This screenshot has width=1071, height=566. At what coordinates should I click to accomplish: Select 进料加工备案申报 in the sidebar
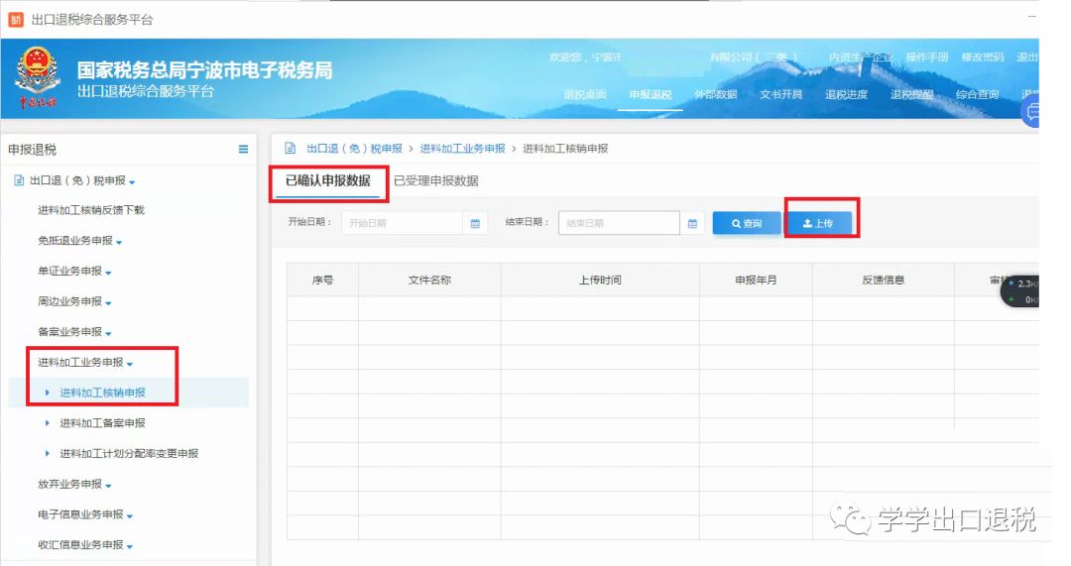coord(102,423)
